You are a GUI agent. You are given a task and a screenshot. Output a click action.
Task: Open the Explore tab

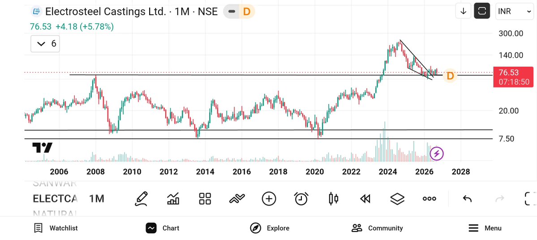click(x=270, y=228)
